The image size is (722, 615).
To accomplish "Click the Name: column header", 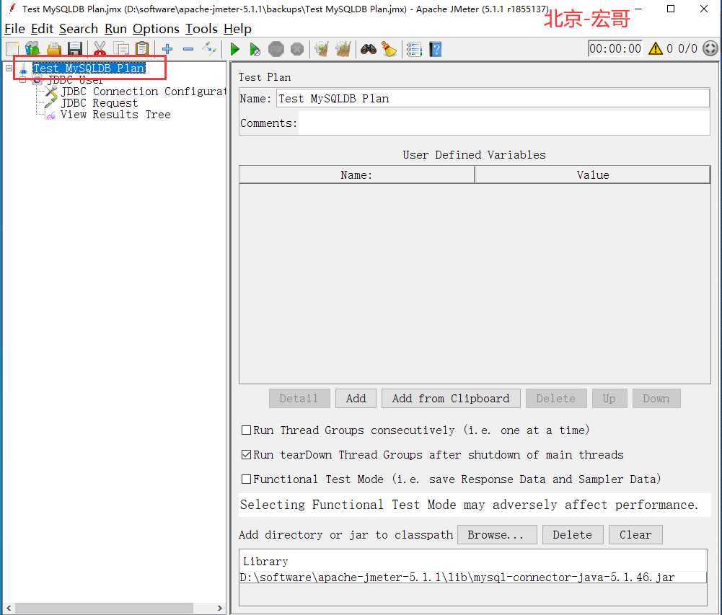I will pos(357,175).
